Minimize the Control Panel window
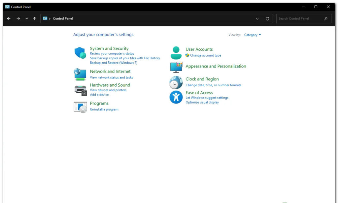 tap(303, 7)
